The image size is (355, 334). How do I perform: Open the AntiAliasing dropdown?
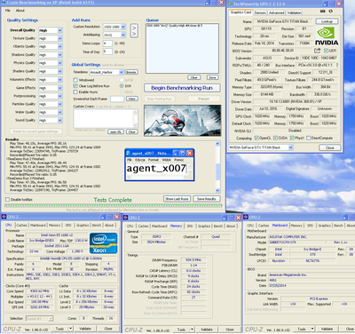123,35
